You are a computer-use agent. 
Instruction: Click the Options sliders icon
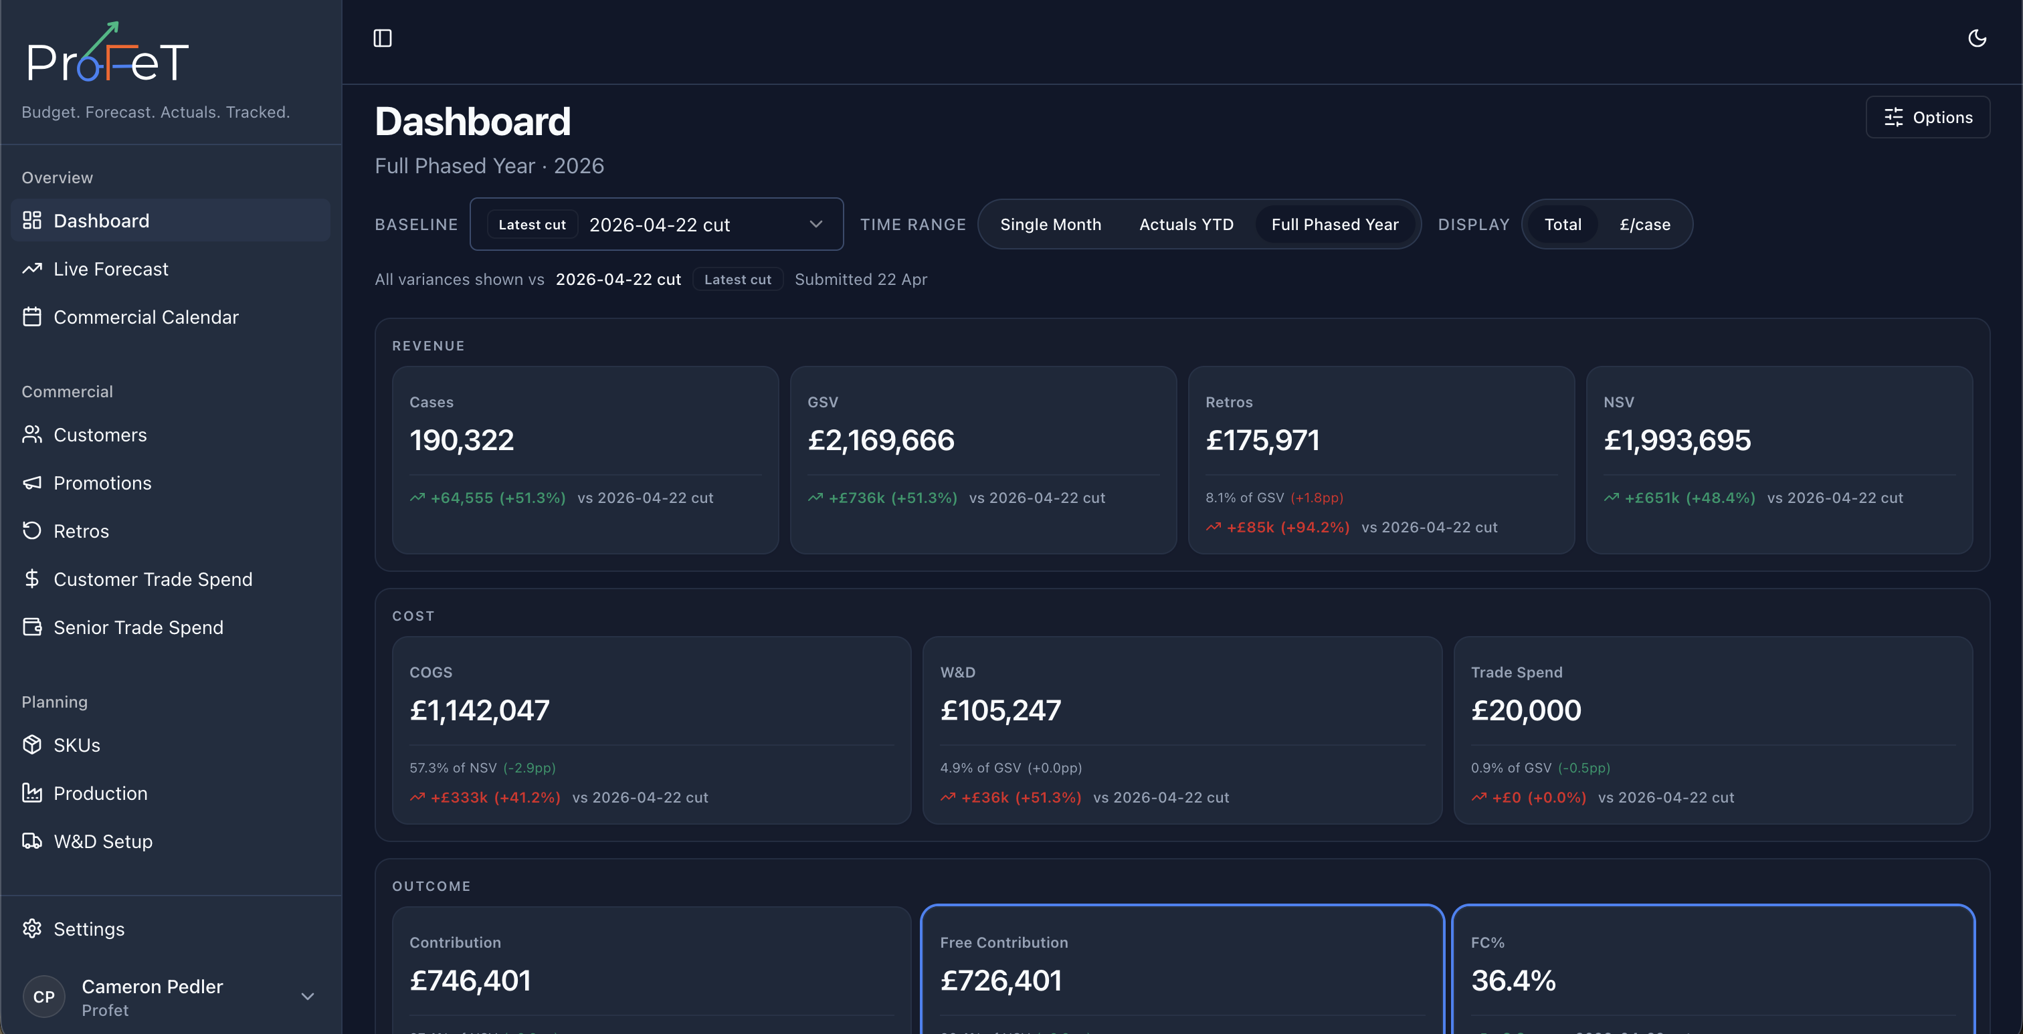(x=1893, y=117)
